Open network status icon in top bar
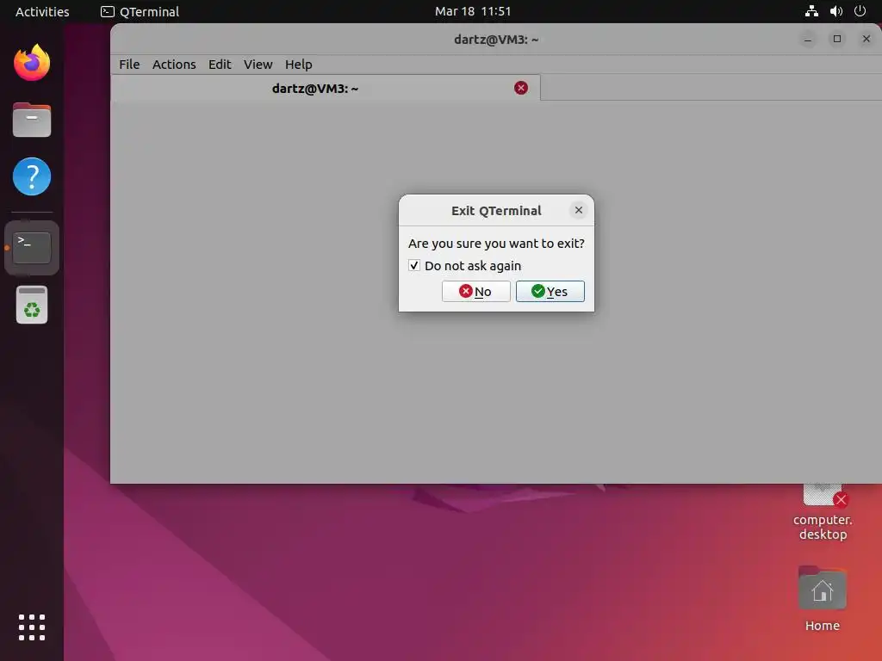This screenshot has width=882, height=661. pyautogui.click(x=811, y=11)
